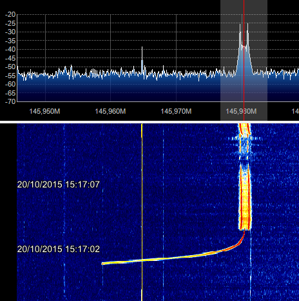Click the 145,950M frequency axis label
This screenshot has width=299, height=301.
[44, 111]
